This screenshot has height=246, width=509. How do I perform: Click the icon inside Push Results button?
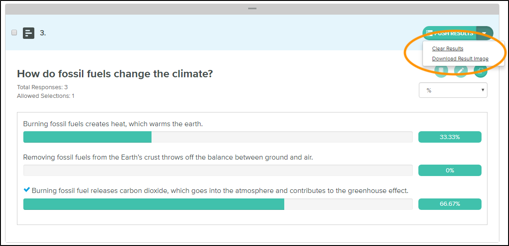[429, 33]
